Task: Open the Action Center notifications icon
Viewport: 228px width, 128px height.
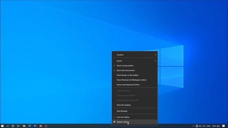Action: (x=224, y=126)
